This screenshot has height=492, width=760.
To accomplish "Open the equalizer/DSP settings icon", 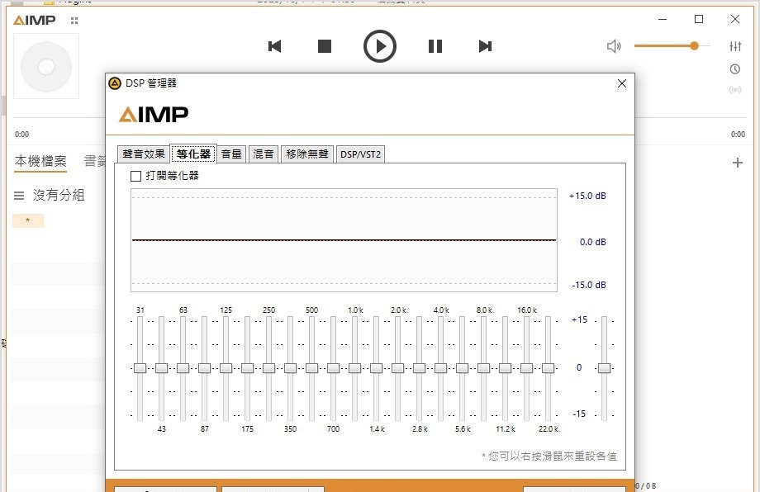I will pyautogui.click(x=735, y=46).
